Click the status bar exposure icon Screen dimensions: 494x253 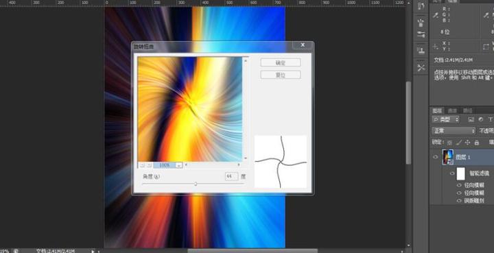[15, 251]
